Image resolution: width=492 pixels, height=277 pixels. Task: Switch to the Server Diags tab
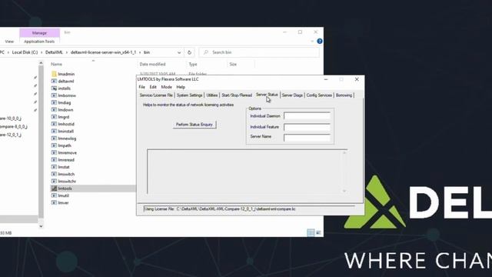[x=292, y=95]
